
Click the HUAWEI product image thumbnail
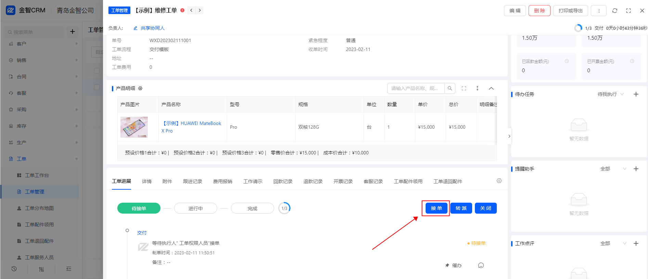134,127
